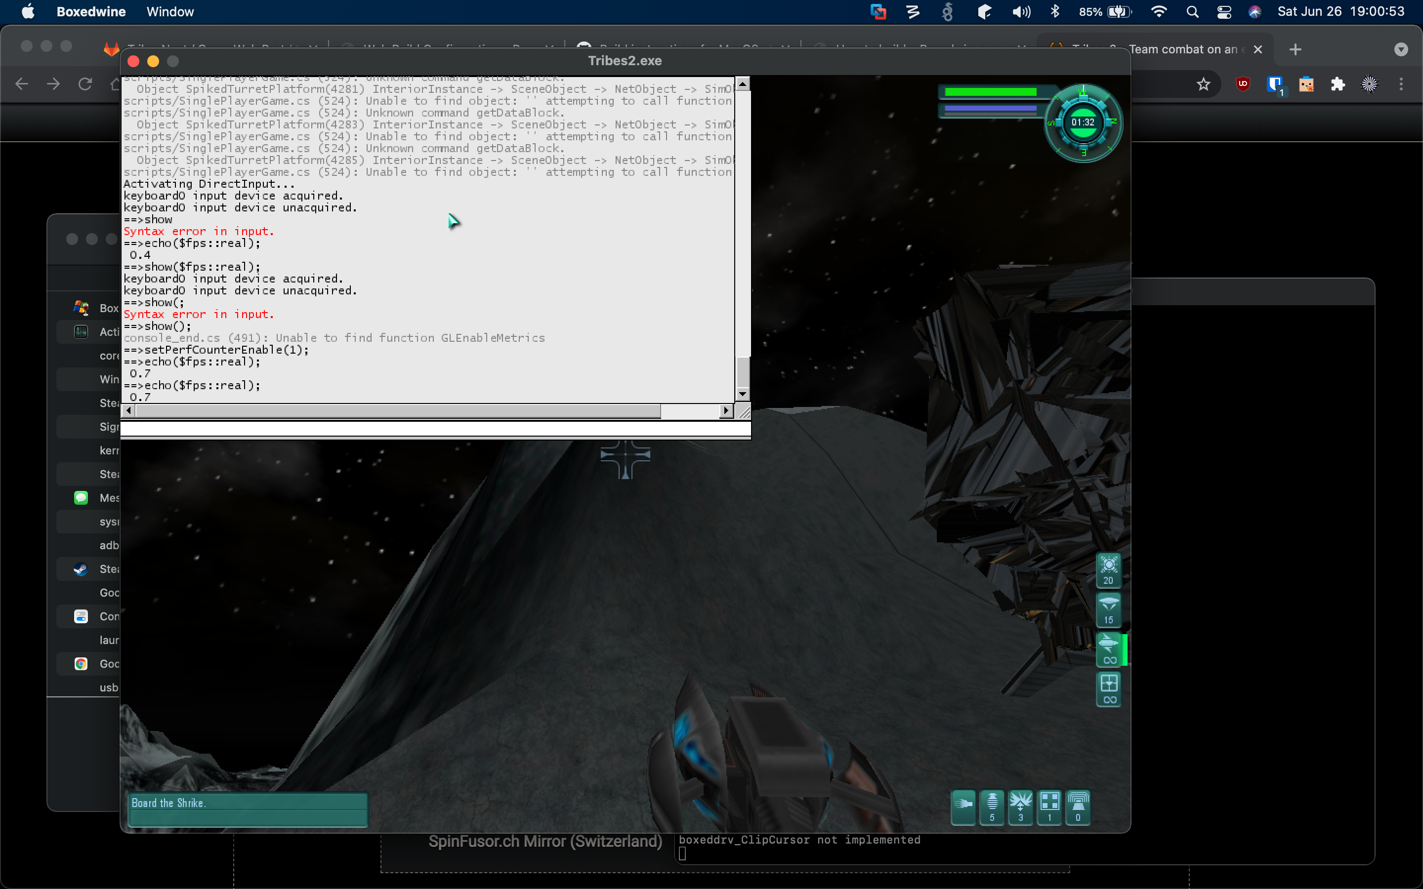This screenshot has width=1423, height=889.
Task: Click the date and time clock
Action: click(x=1340, y=12)
